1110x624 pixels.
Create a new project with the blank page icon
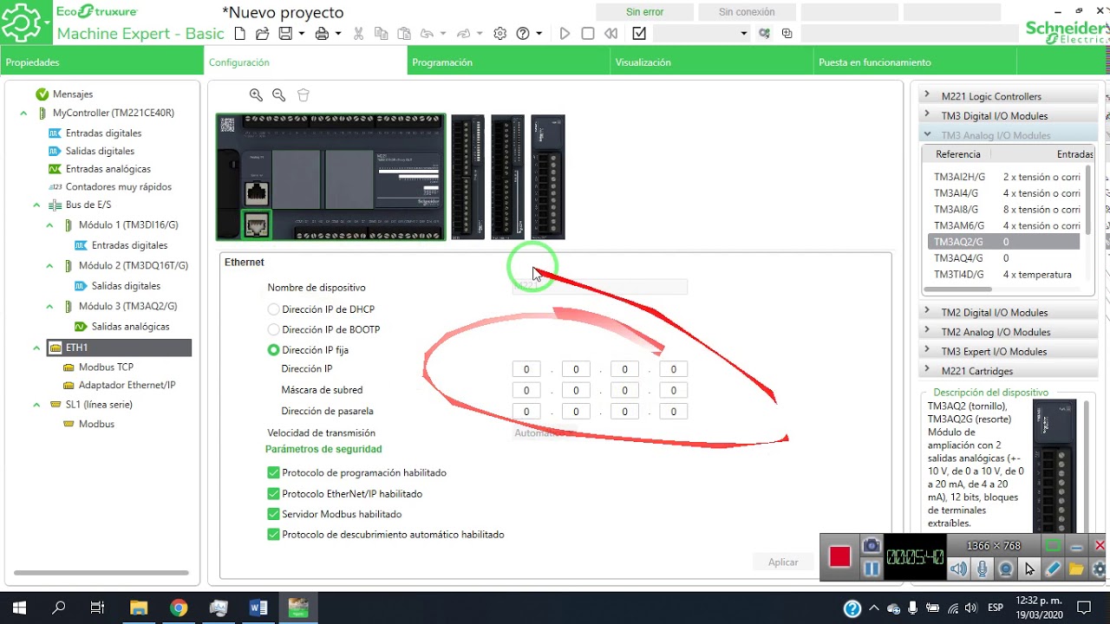(239, 34)
